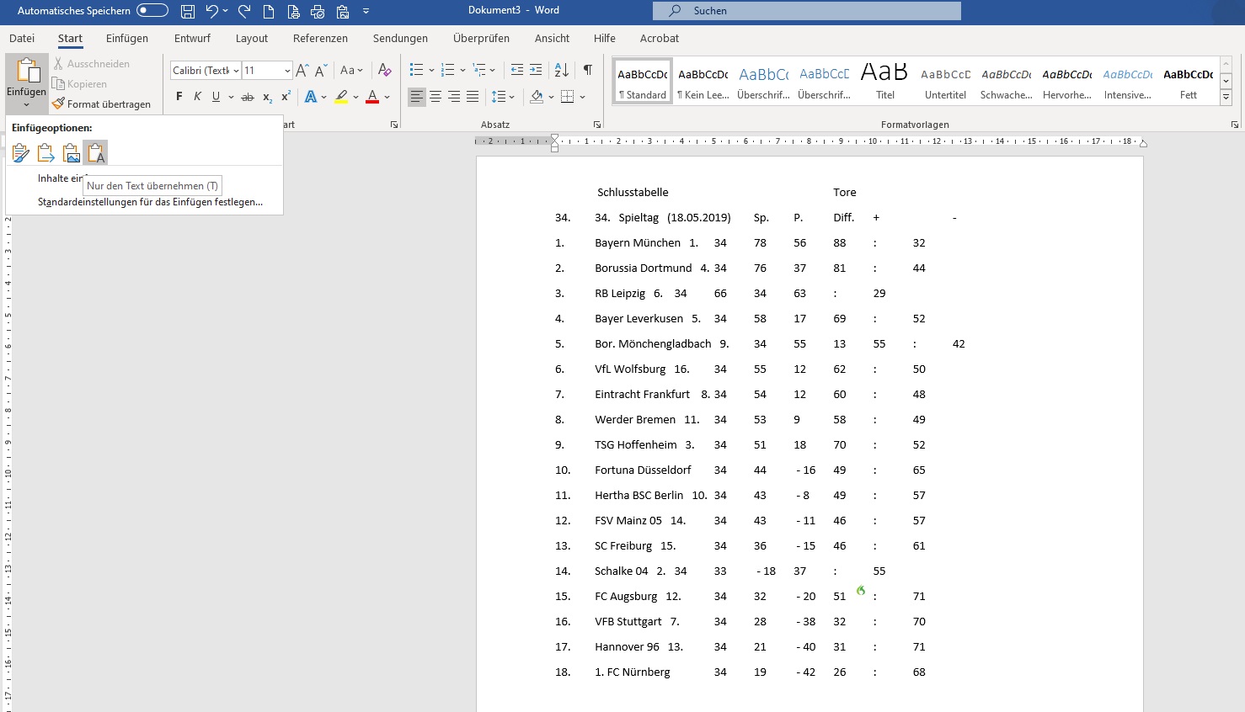1245x712 pixels.
Task: Expand the bullet list dropdown arrow
Action: click(x=431, y=71)
